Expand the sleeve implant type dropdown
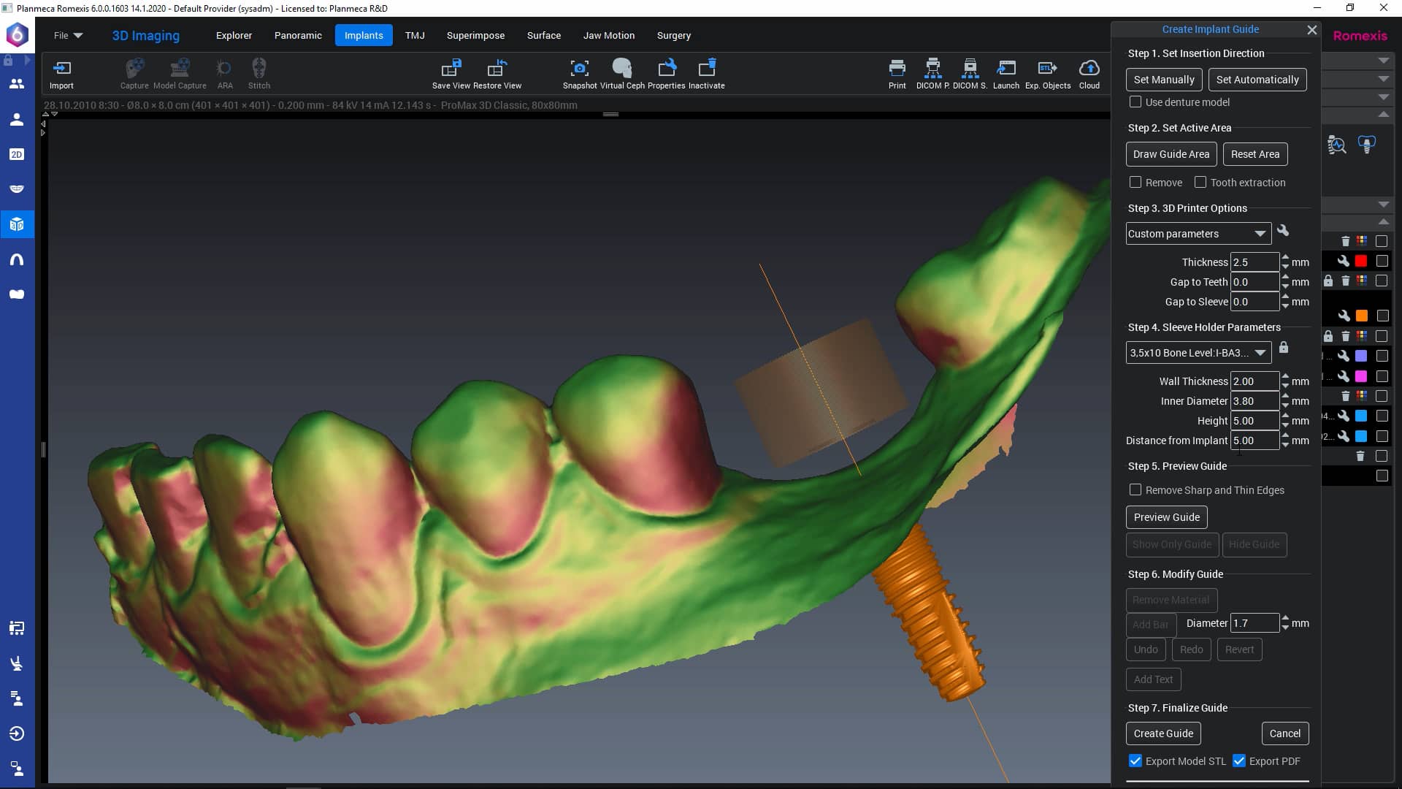 coord(1198,353)
